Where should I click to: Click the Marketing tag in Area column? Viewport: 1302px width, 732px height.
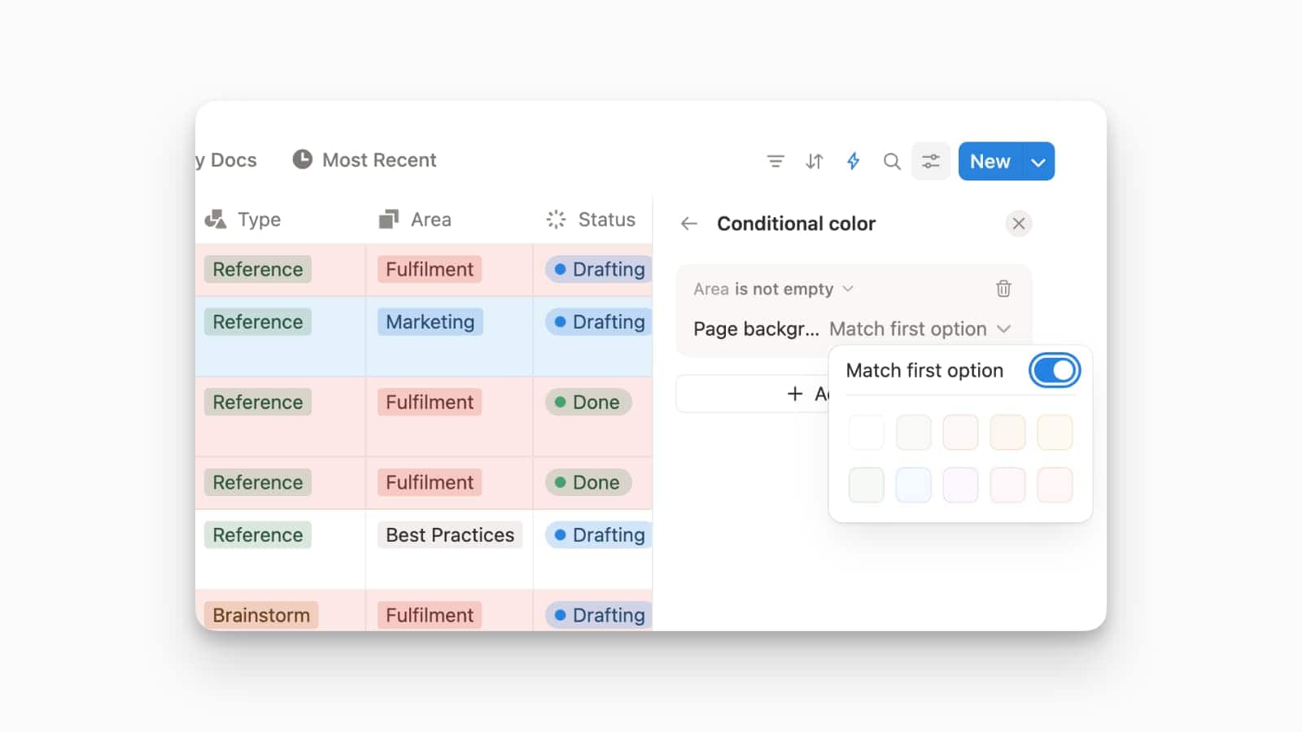430,322
